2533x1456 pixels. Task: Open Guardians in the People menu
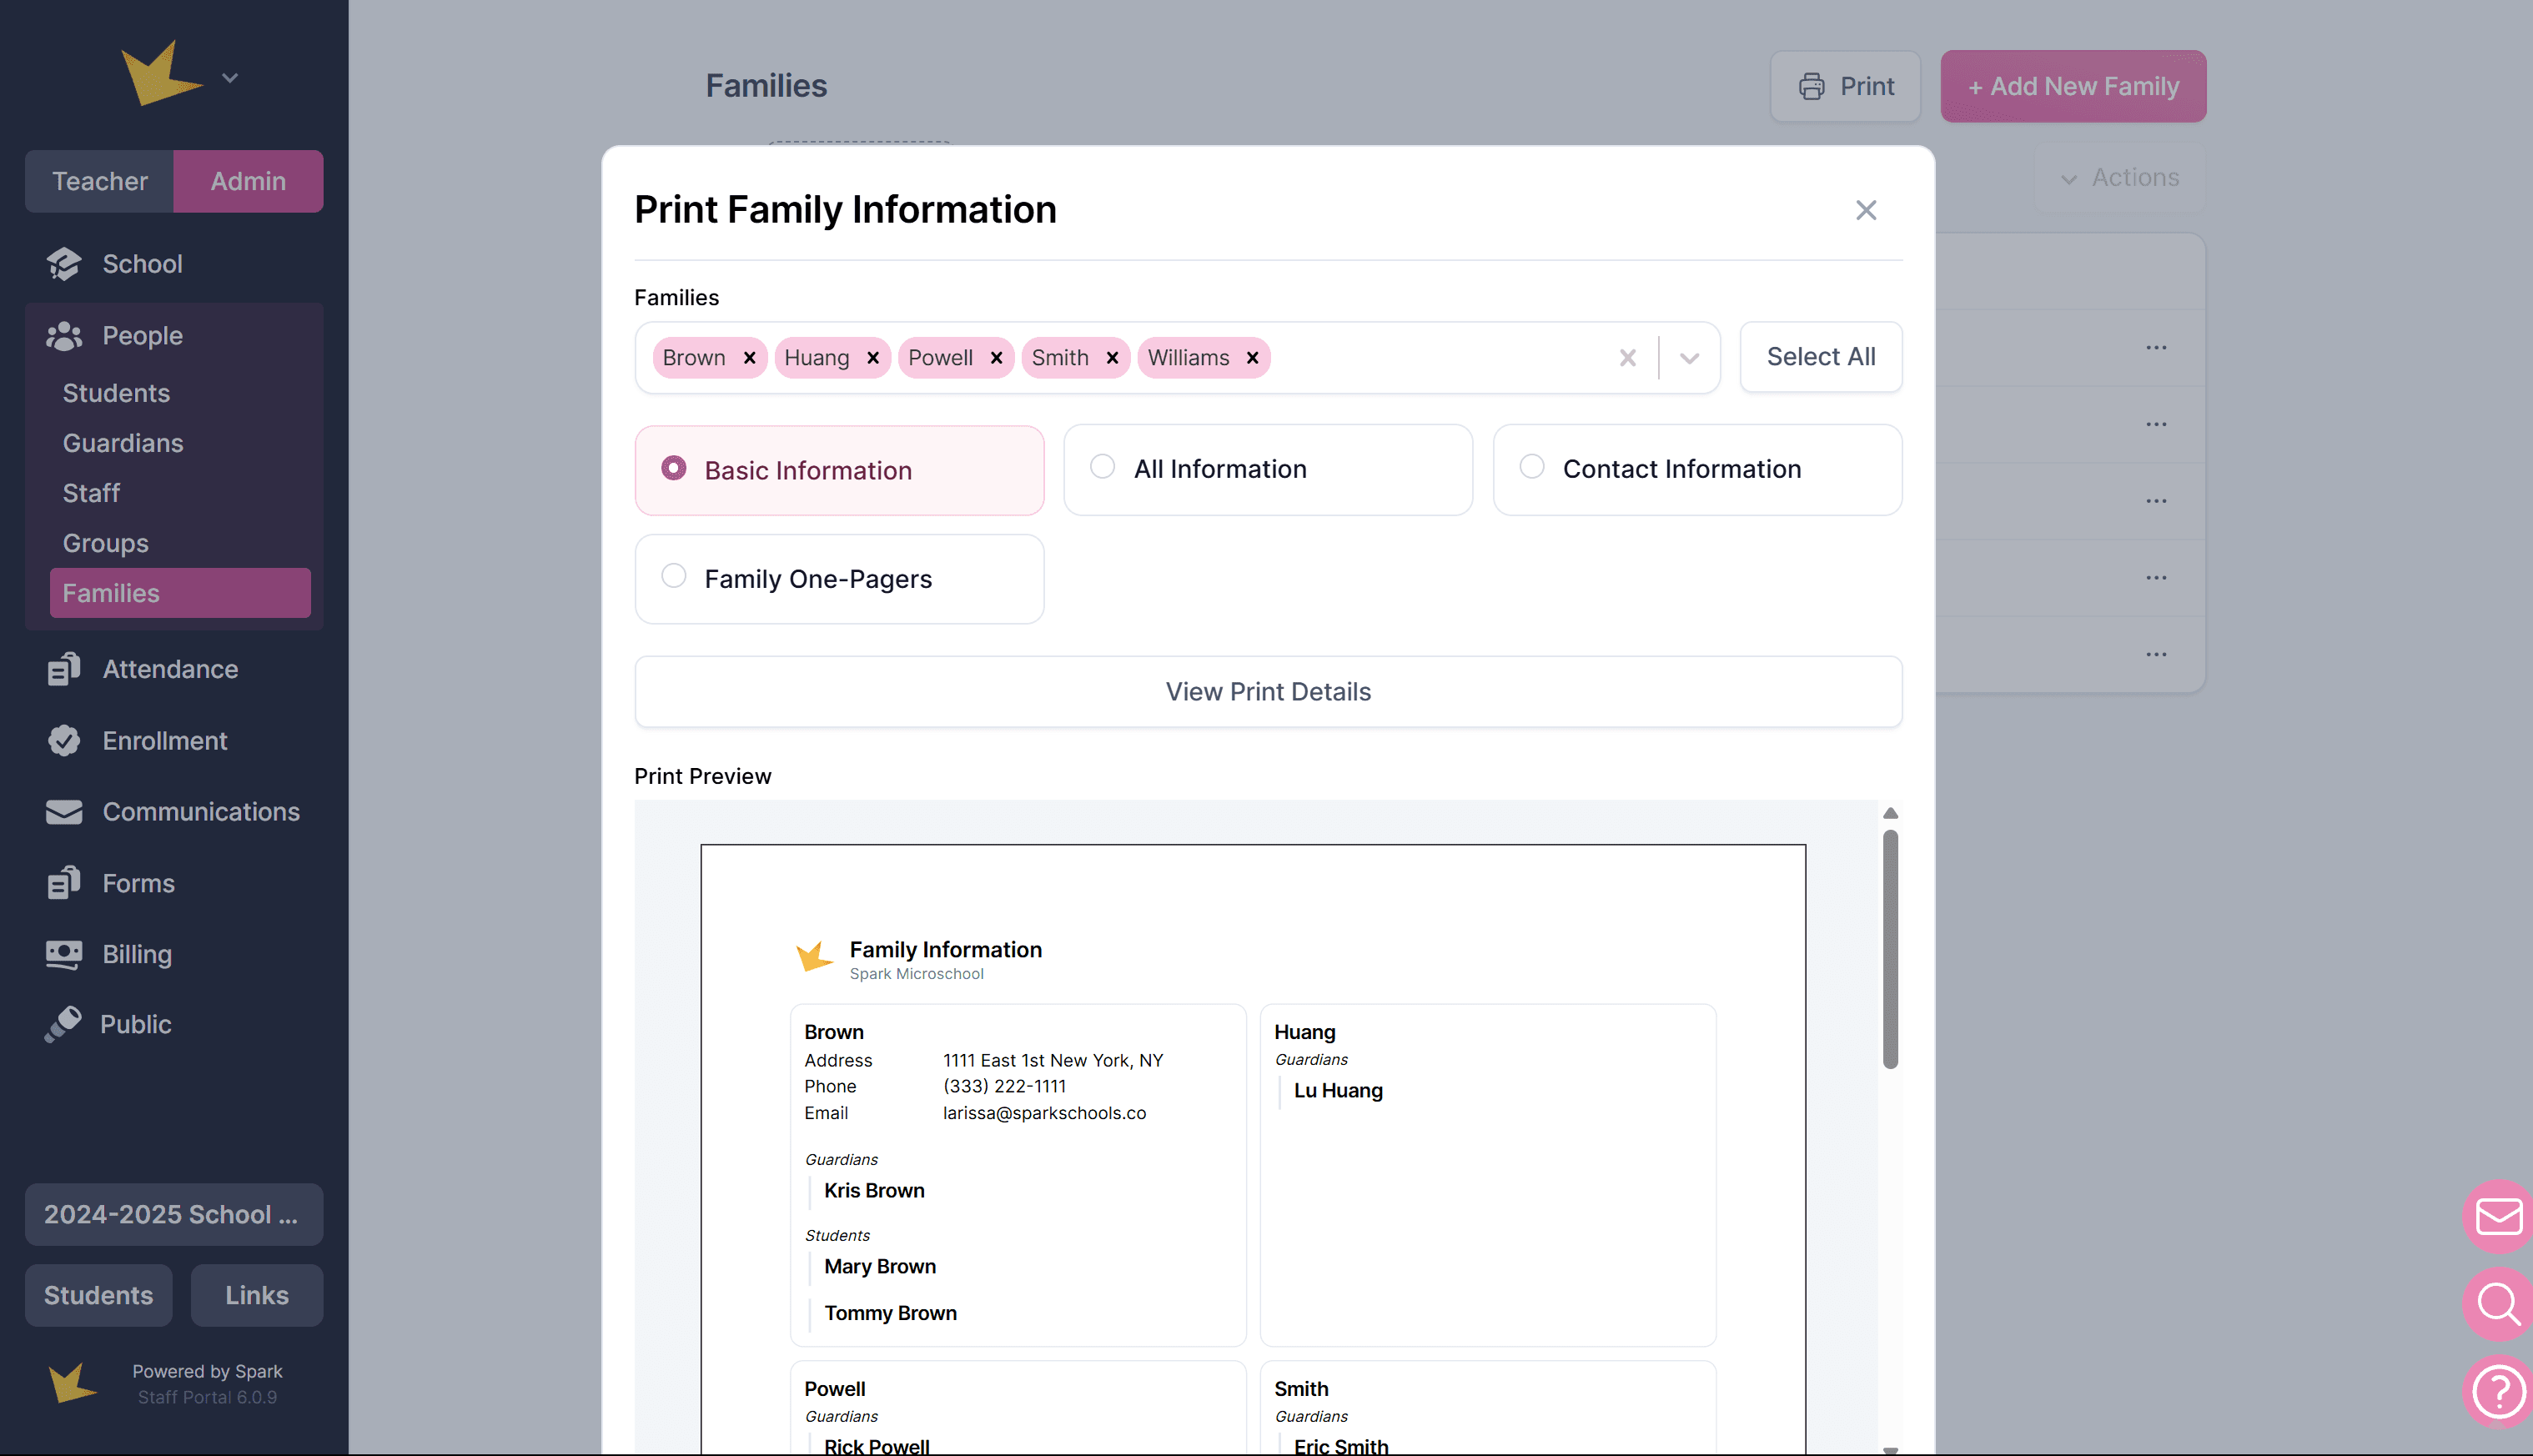[x=123, y=443]
